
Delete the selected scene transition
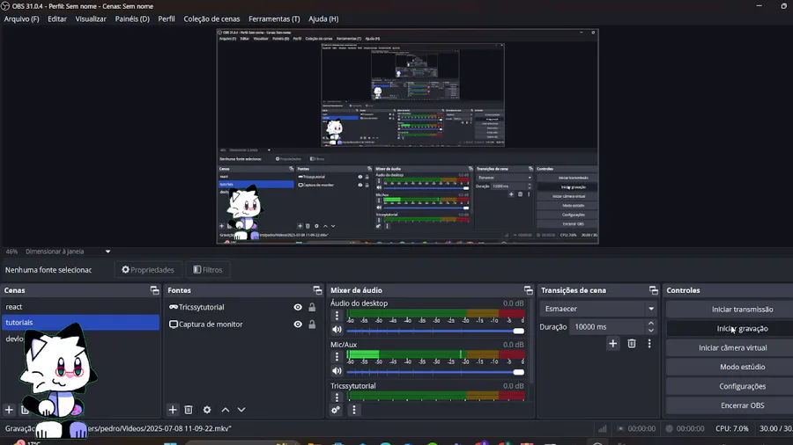(x=632, y=344)
